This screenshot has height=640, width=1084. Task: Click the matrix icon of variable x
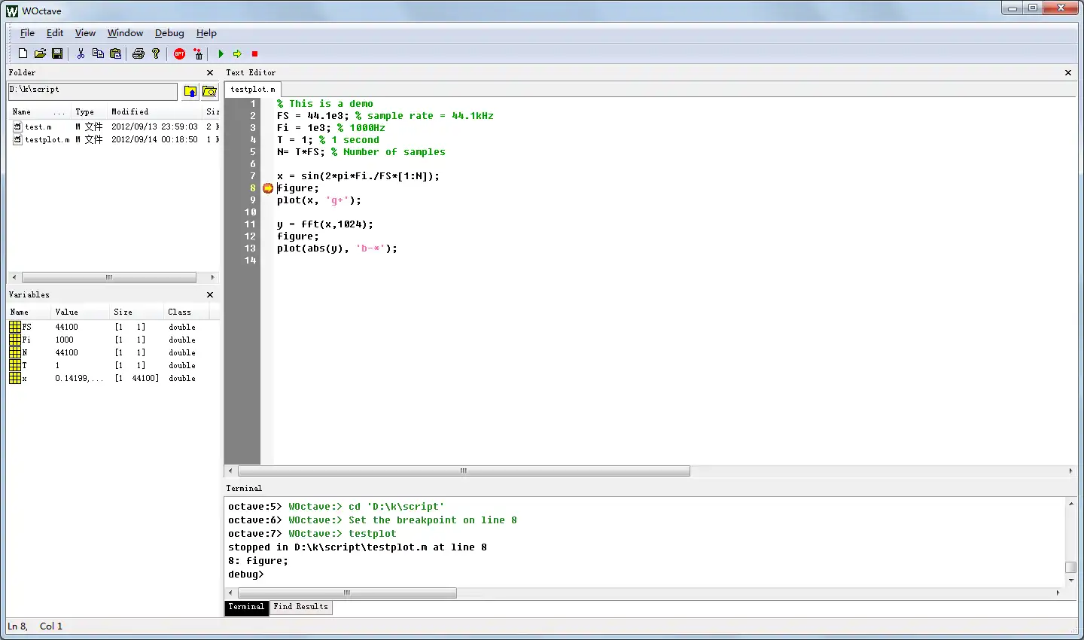(x=15, y=378)
